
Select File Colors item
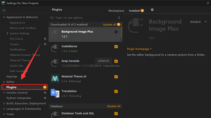point(16,39)
